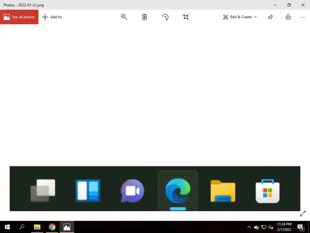Print the photo using printer icon

pyautogui.click(x=288, y=17)
